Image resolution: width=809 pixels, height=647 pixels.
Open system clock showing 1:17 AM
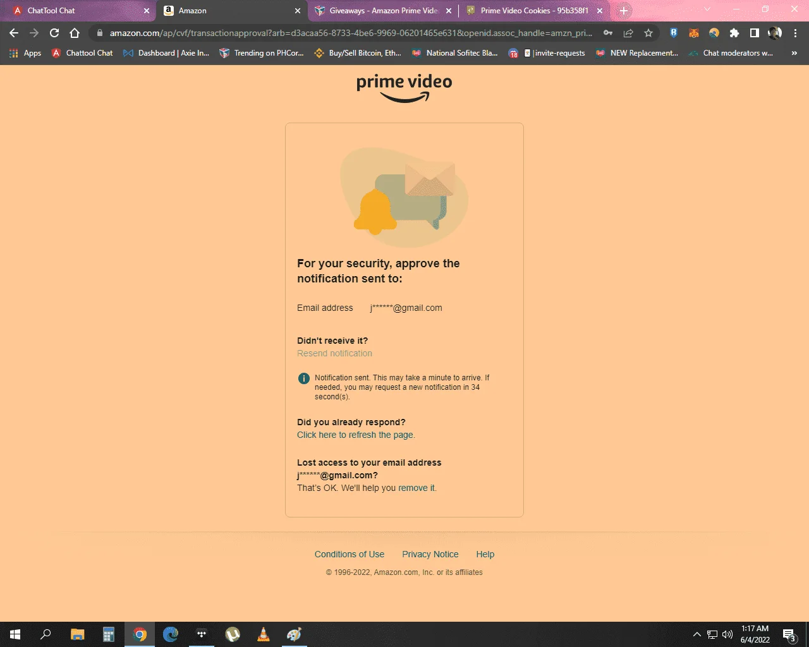(755, 634)
